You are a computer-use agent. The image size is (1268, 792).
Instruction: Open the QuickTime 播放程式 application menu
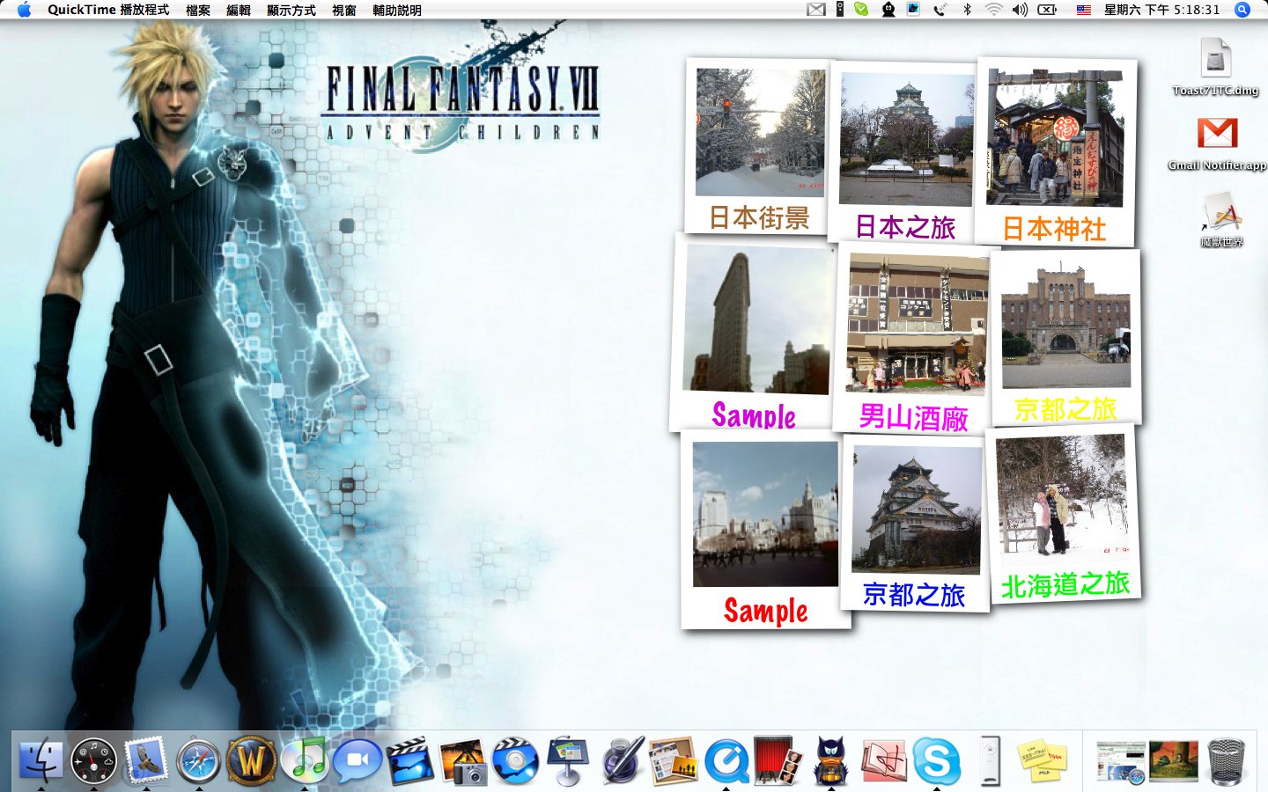108,10
